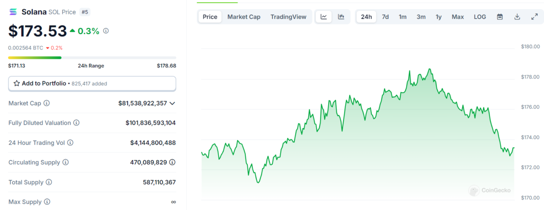Screen dimensions: 544x210
Task: Expand chart to fullscreen
Action: coord(534,17)
